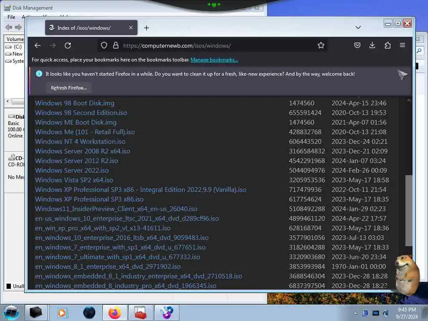Click Disk Management back arrow toolbar icon
428x321 pixels.
click(x=9, y=27)
